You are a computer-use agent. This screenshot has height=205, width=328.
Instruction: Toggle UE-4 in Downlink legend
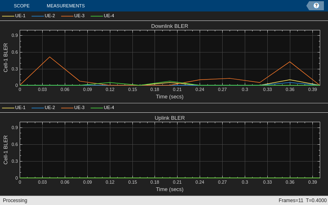[102, 16]
